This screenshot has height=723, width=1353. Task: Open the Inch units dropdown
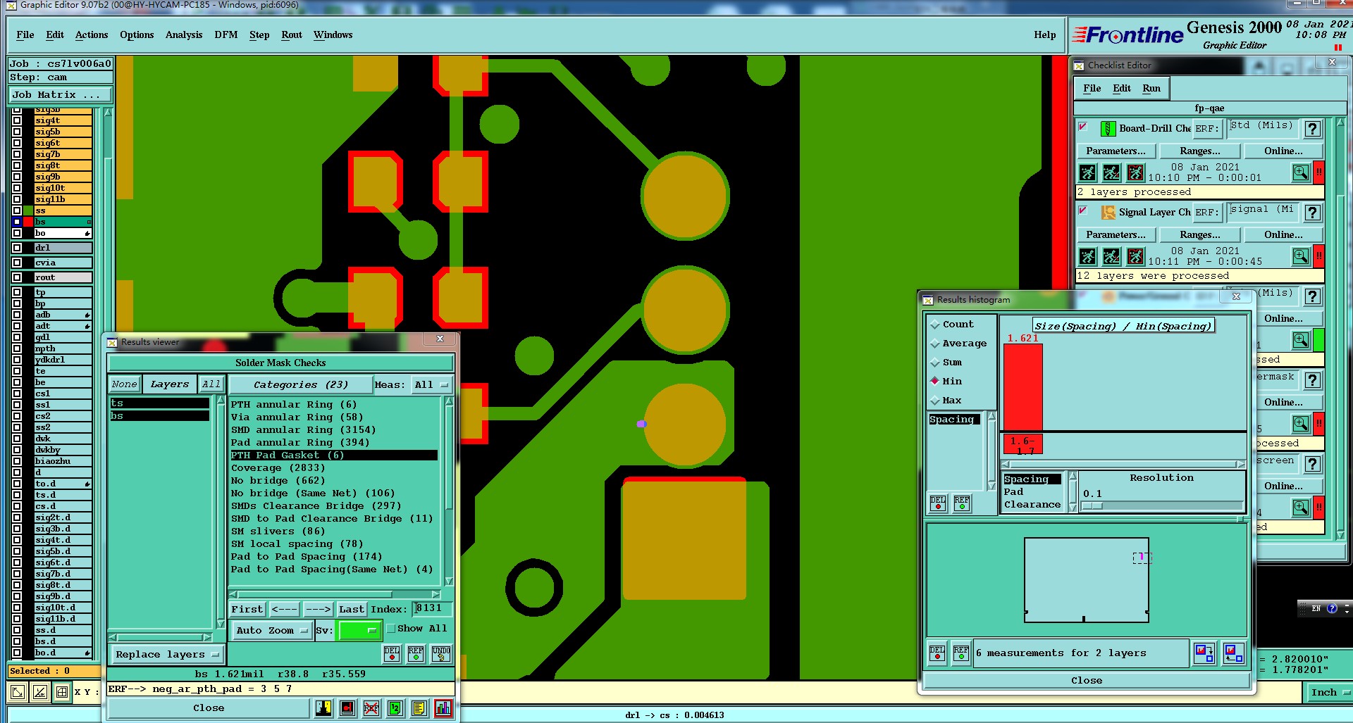[x=1329, y=693]
